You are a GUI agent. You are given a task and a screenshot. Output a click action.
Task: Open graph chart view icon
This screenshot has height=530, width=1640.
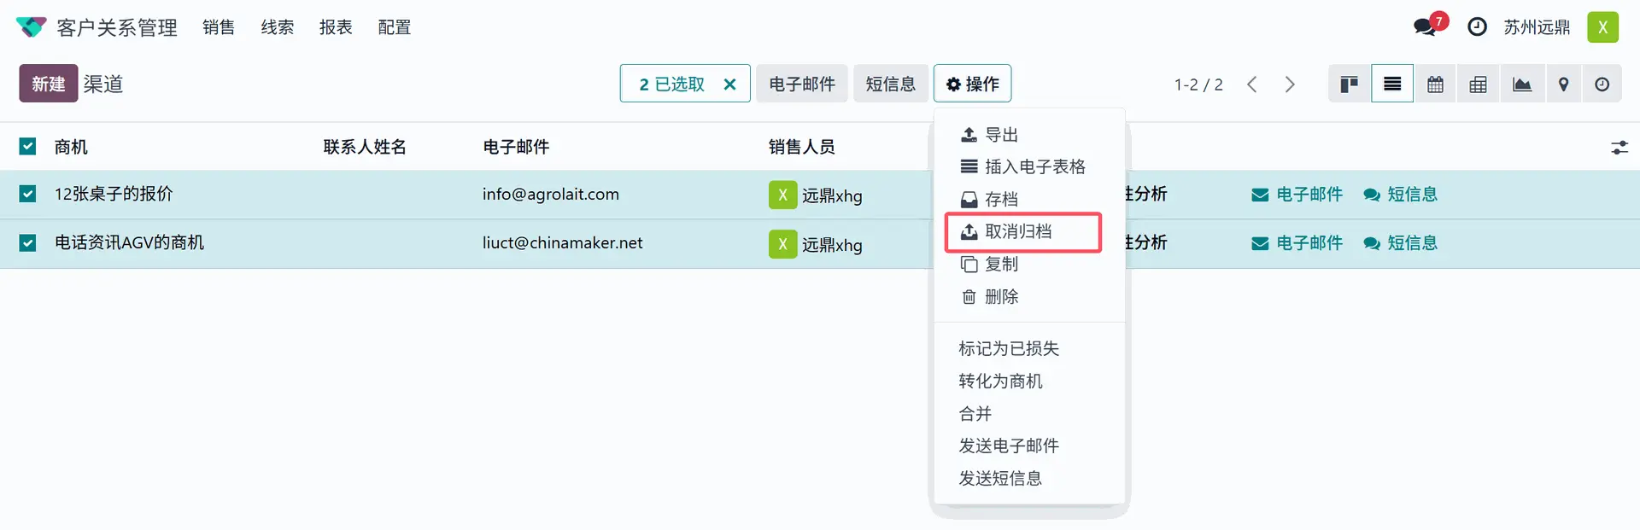(x=1522, y=84)
